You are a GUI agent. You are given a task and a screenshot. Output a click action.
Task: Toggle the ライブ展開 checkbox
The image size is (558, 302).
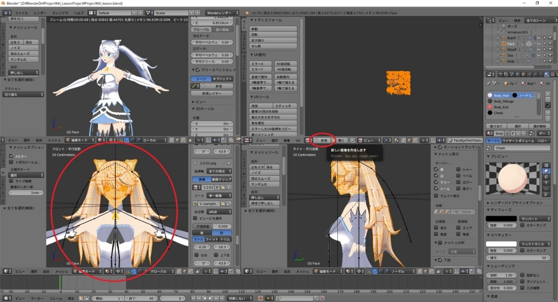(x=11, y=181)
